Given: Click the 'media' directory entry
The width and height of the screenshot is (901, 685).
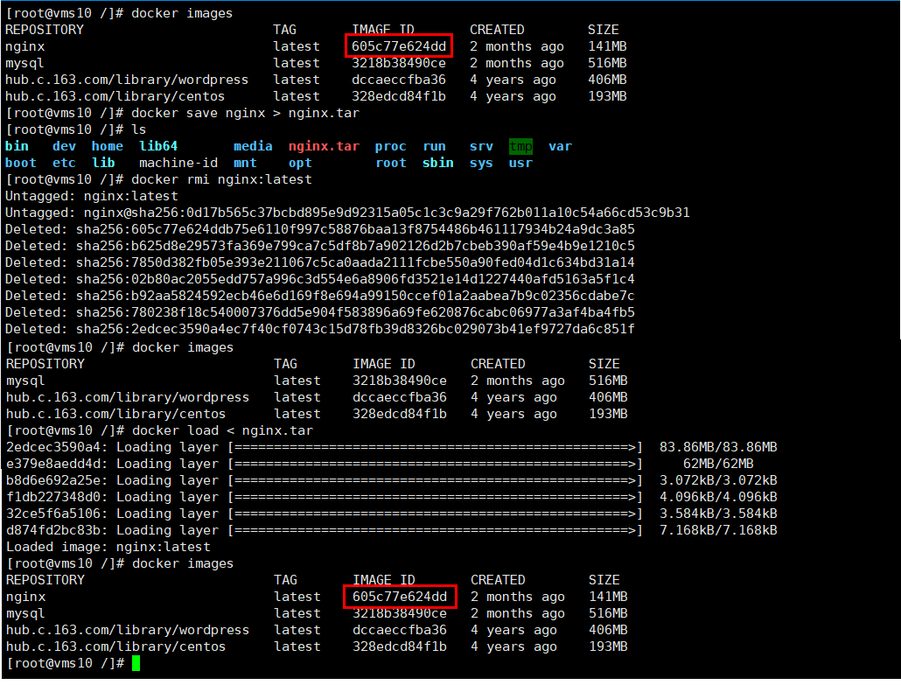Looking at the screenshot, I should (x=253, y=147).
